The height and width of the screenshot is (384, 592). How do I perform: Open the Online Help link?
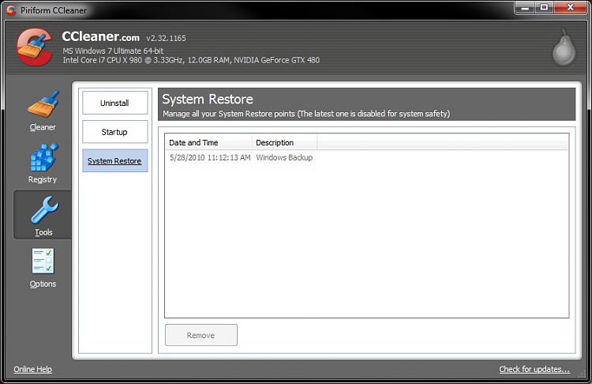[33, 369]
